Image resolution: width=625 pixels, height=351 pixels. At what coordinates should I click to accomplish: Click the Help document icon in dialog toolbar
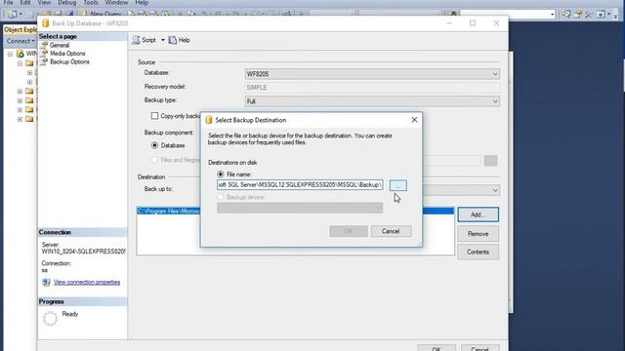point(173,40)
